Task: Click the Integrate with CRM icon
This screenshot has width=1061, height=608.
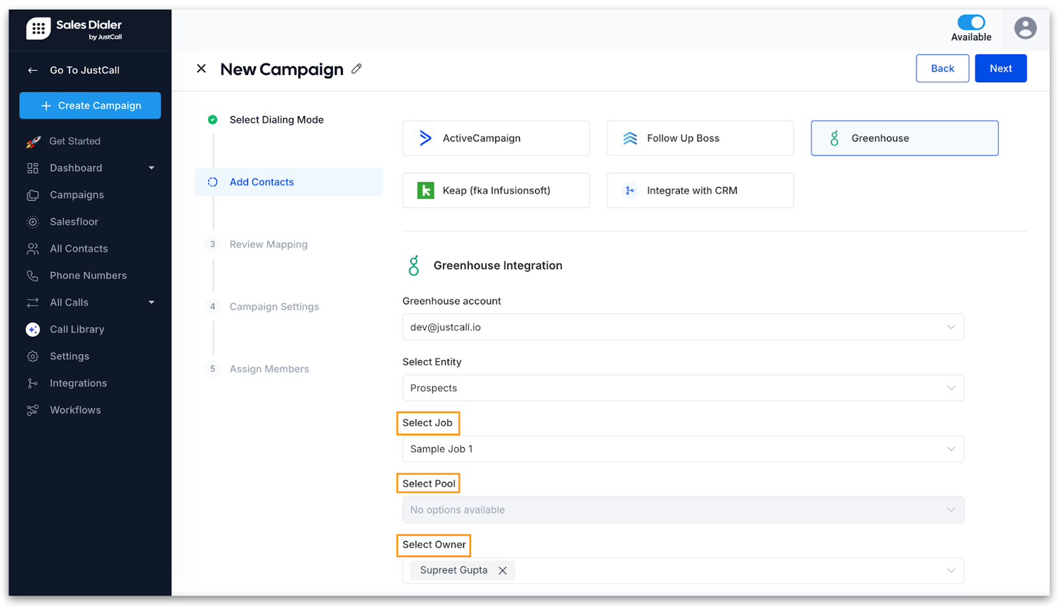Action: [x=630, y=191]
